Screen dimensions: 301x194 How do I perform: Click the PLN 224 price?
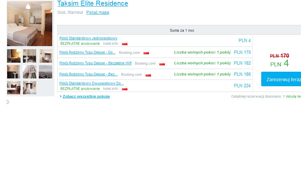[242, 86]
